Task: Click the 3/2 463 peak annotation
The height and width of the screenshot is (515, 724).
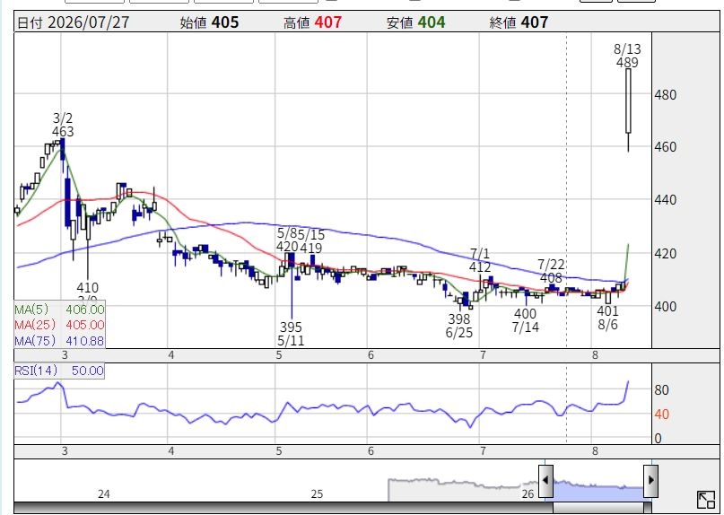Action: [x=63, y=125]
